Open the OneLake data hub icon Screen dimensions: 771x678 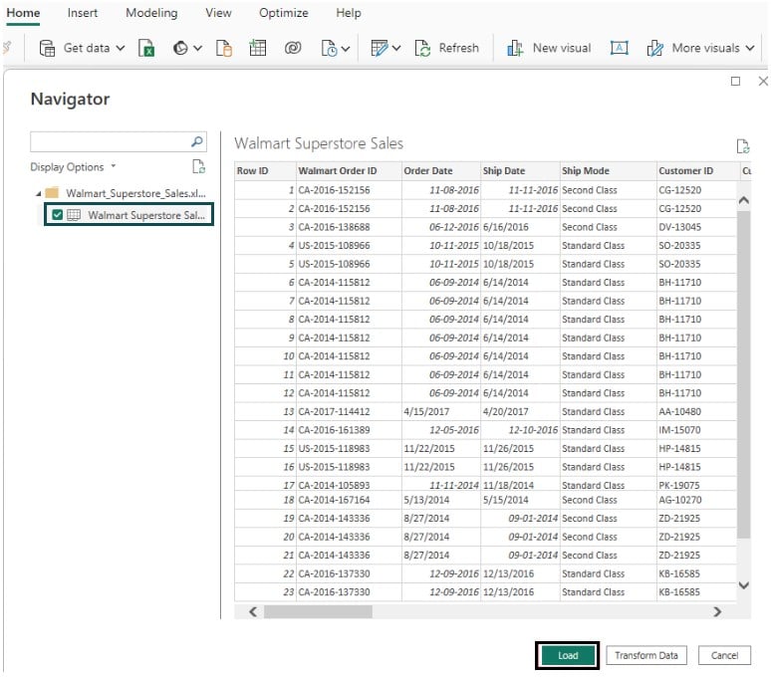pos(180,48)
